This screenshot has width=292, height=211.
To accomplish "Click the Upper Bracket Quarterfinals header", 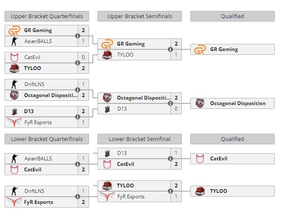I will pos(47,16).
